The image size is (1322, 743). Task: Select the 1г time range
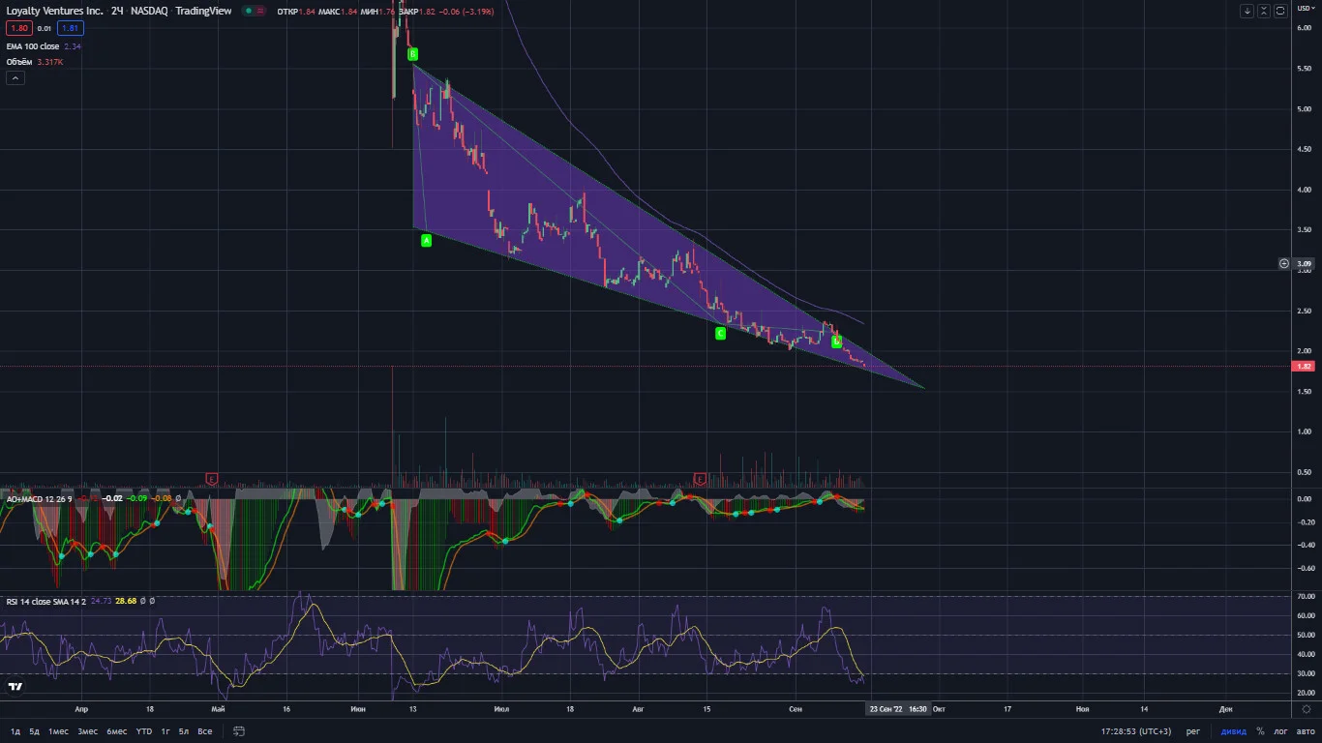tap(165, 731)
